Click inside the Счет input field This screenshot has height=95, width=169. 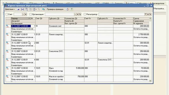click(x=18, y=14)
